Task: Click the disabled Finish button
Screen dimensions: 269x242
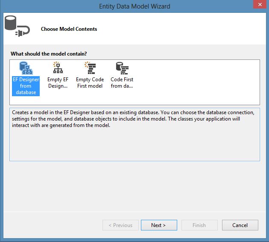Action: click(x=199, y=225)
